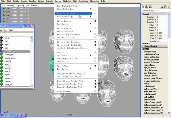Open the Skin menu
Screen dimensions: 171x118
pos(75,1)
